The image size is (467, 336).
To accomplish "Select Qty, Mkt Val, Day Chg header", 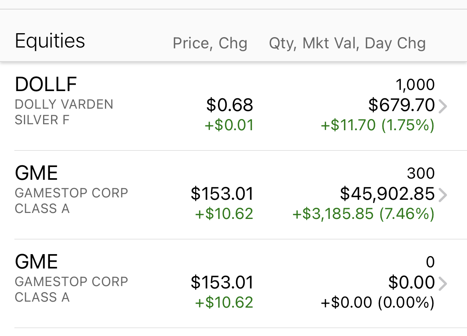I will click(x=347, y=43).
